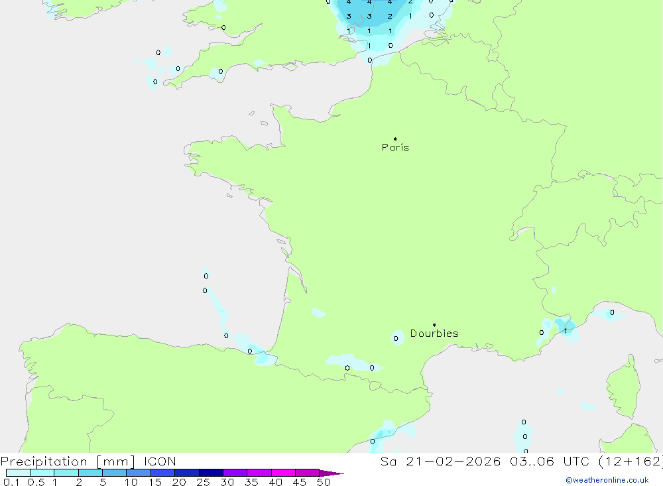This screenshot has height=486, width=663.
Task: Click the 0.1–0.5 mm lightest cyan legend swatch
Action: point(18,473)
